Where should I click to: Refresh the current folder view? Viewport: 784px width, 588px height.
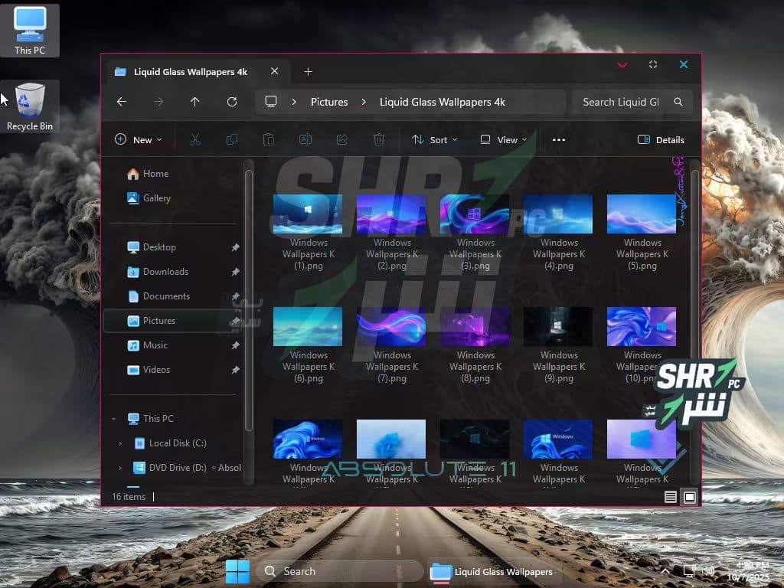[232, 102]
